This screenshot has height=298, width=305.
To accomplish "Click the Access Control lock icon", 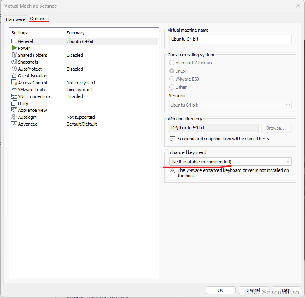I will 14,82.
